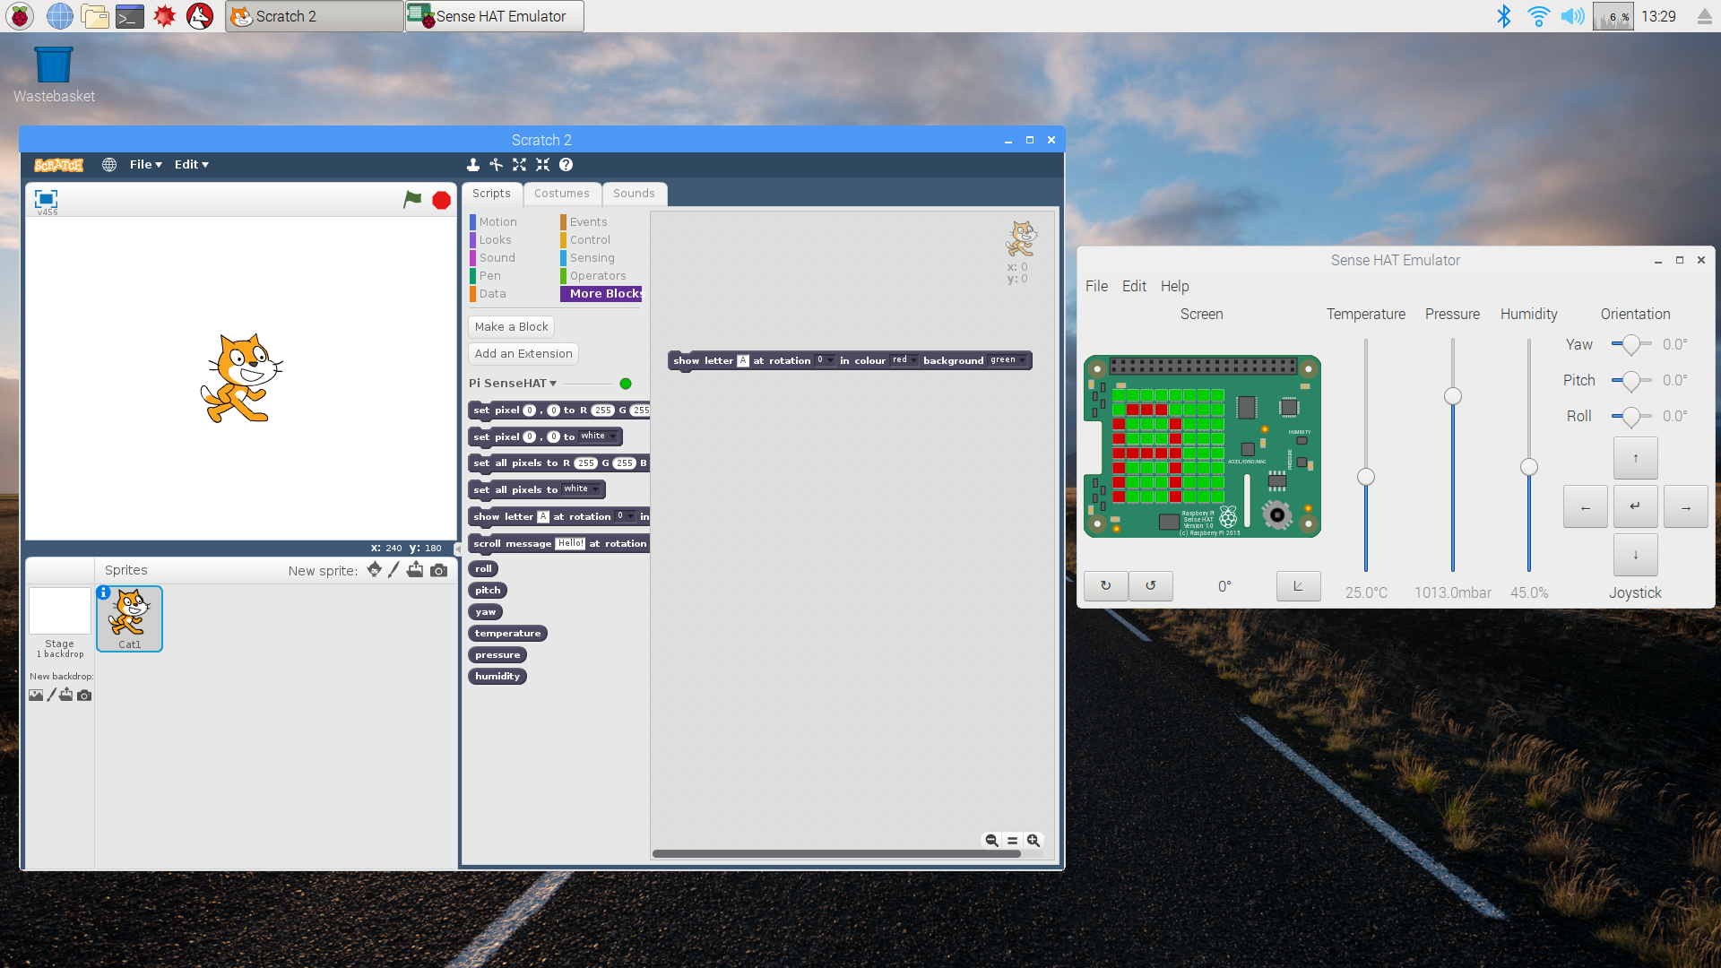Open the Edit menu in Sense HAT Emulator
This screenshot has height=968, width=1721.
point(1134,286)
